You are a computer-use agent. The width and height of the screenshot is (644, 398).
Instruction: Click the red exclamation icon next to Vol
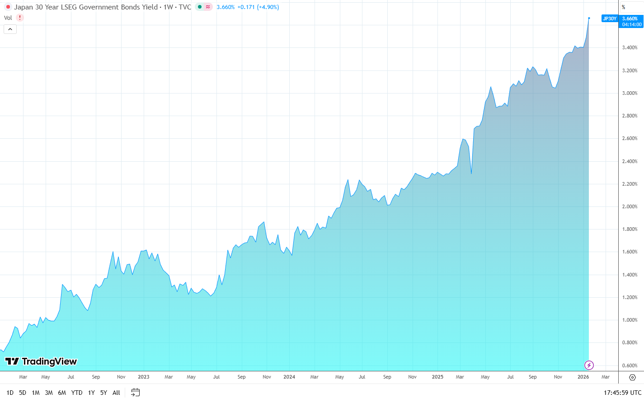(20, 18)
